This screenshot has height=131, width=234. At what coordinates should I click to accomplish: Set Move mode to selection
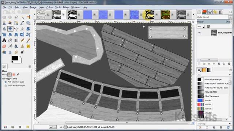click(x=14, y=75)
